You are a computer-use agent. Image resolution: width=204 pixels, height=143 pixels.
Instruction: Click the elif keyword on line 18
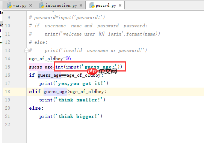(x=35, y=92)
